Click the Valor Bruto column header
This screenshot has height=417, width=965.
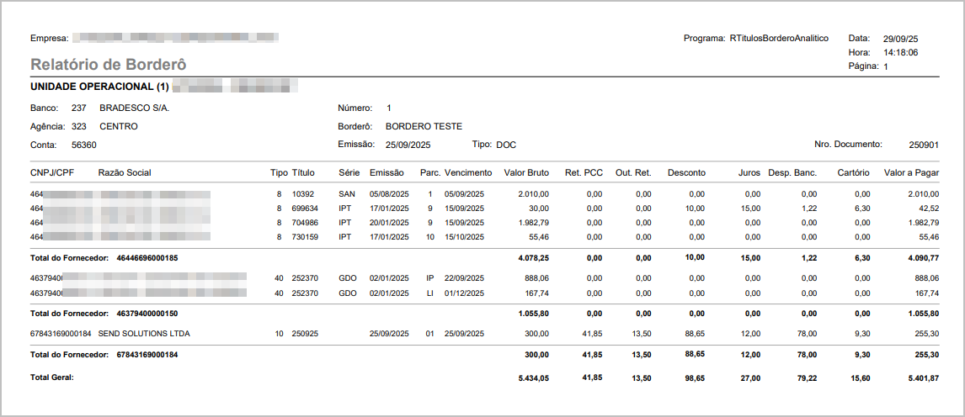[526, 172]
